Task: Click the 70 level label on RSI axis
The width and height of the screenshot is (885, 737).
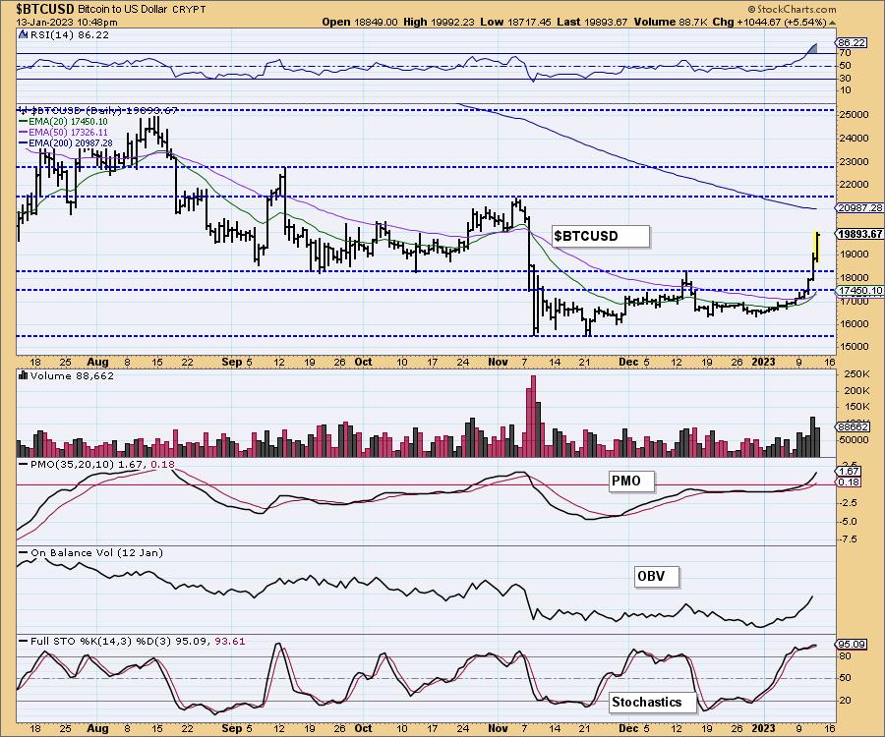Action: pyautogui.click(x=845, y=54)
